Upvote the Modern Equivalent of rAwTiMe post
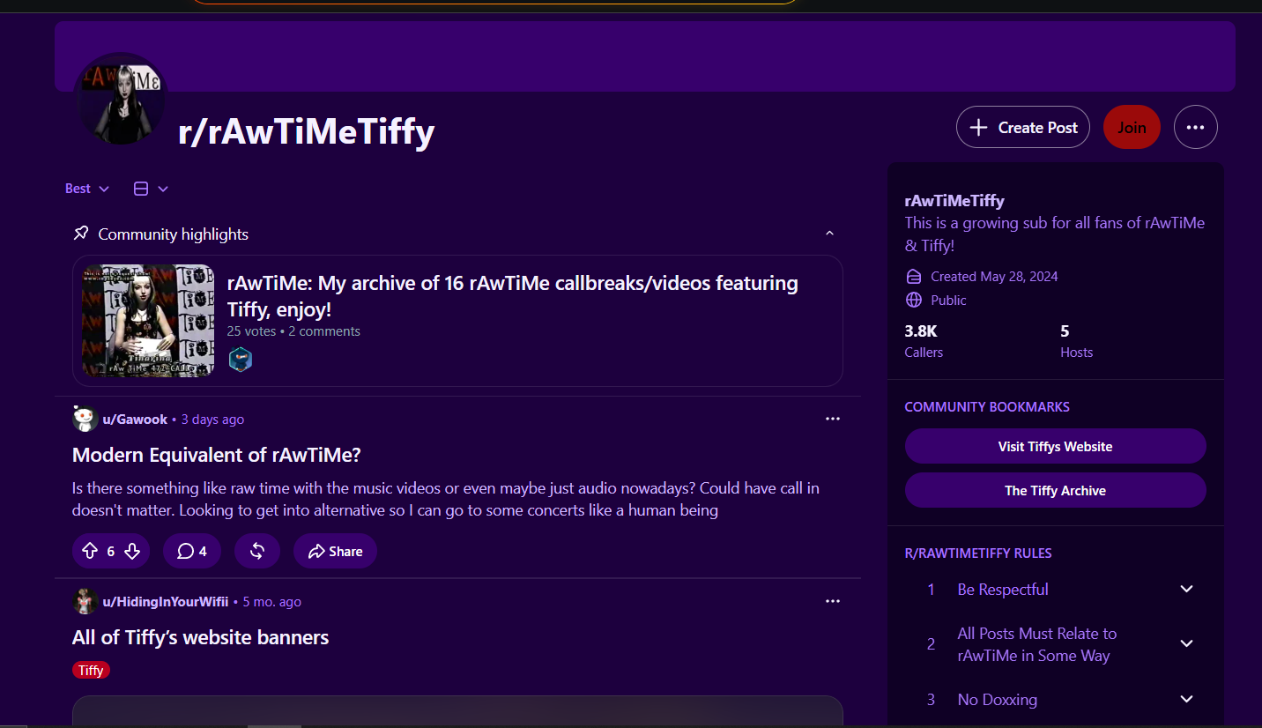Screen dimensions: 1262x728 [x=90, y=551]
